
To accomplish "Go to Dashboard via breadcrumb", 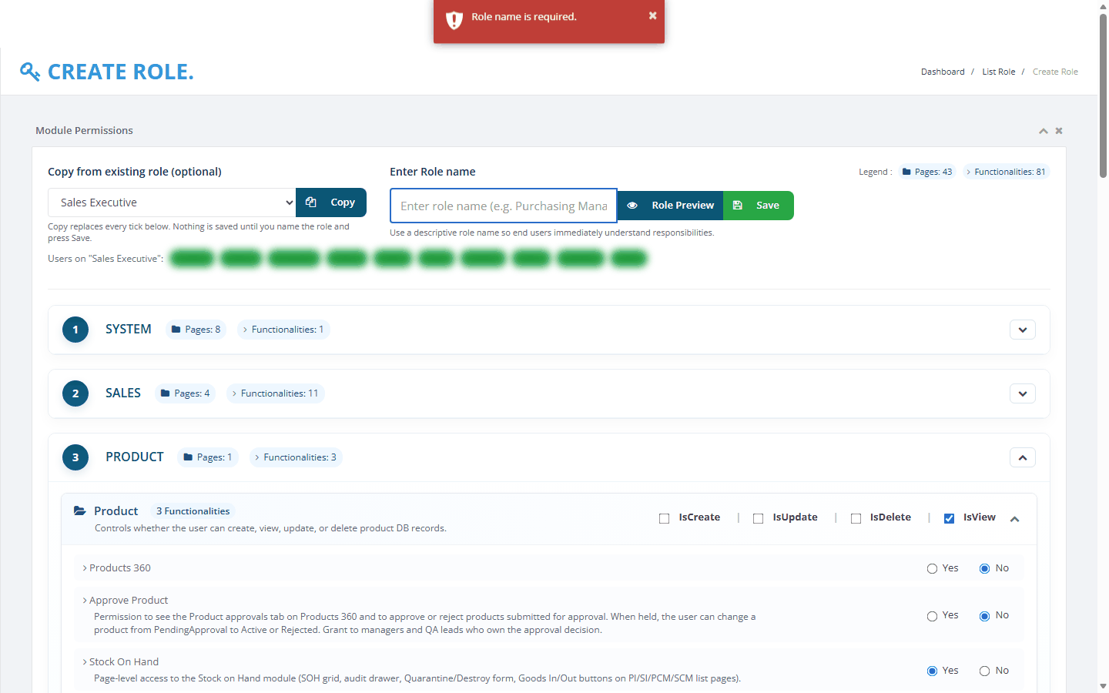I will click(x=943, y=72).
